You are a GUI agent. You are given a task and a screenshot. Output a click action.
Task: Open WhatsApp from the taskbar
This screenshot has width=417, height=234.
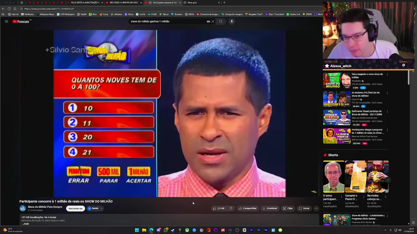(x=165, y=230)
